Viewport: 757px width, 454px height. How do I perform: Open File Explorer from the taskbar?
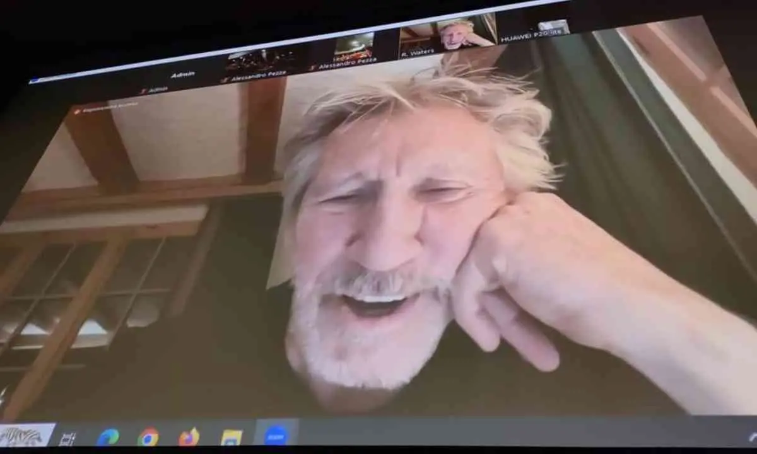point(232,436)
